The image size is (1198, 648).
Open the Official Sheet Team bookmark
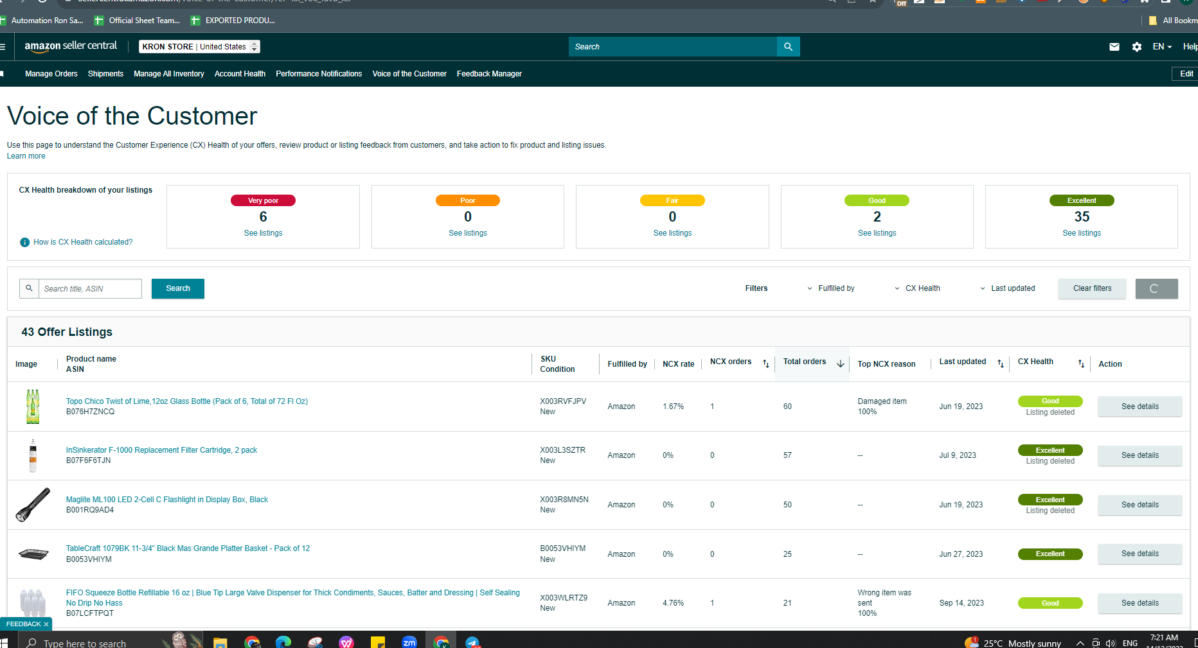coord(137,21)
